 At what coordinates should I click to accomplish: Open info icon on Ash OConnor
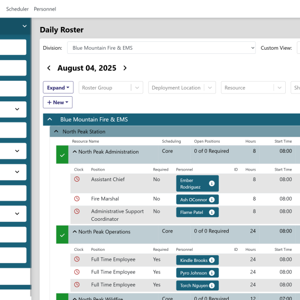coord(212,200)
